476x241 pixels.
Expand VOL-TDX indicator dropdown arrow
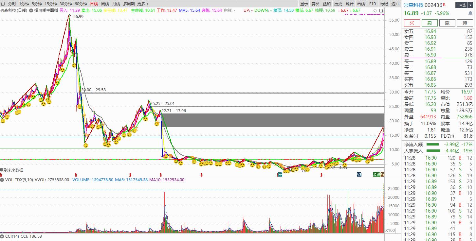(2, 180)
